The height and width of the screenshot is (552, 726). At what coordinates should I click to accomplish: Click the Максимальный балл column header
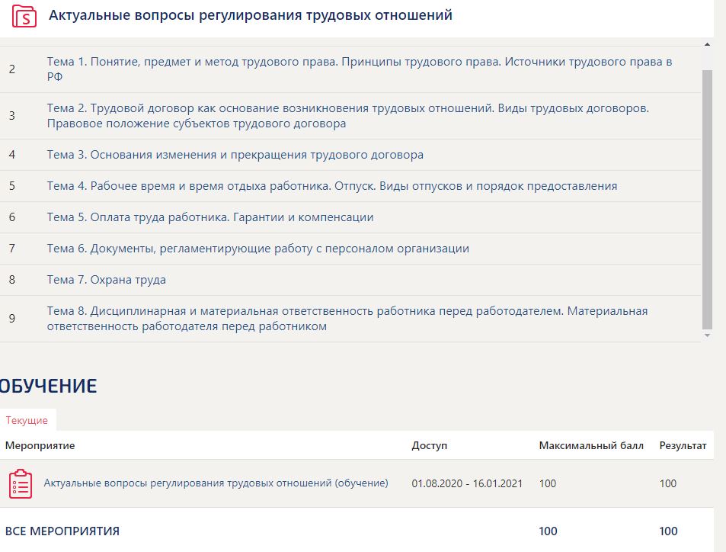(x=591, y=445)
